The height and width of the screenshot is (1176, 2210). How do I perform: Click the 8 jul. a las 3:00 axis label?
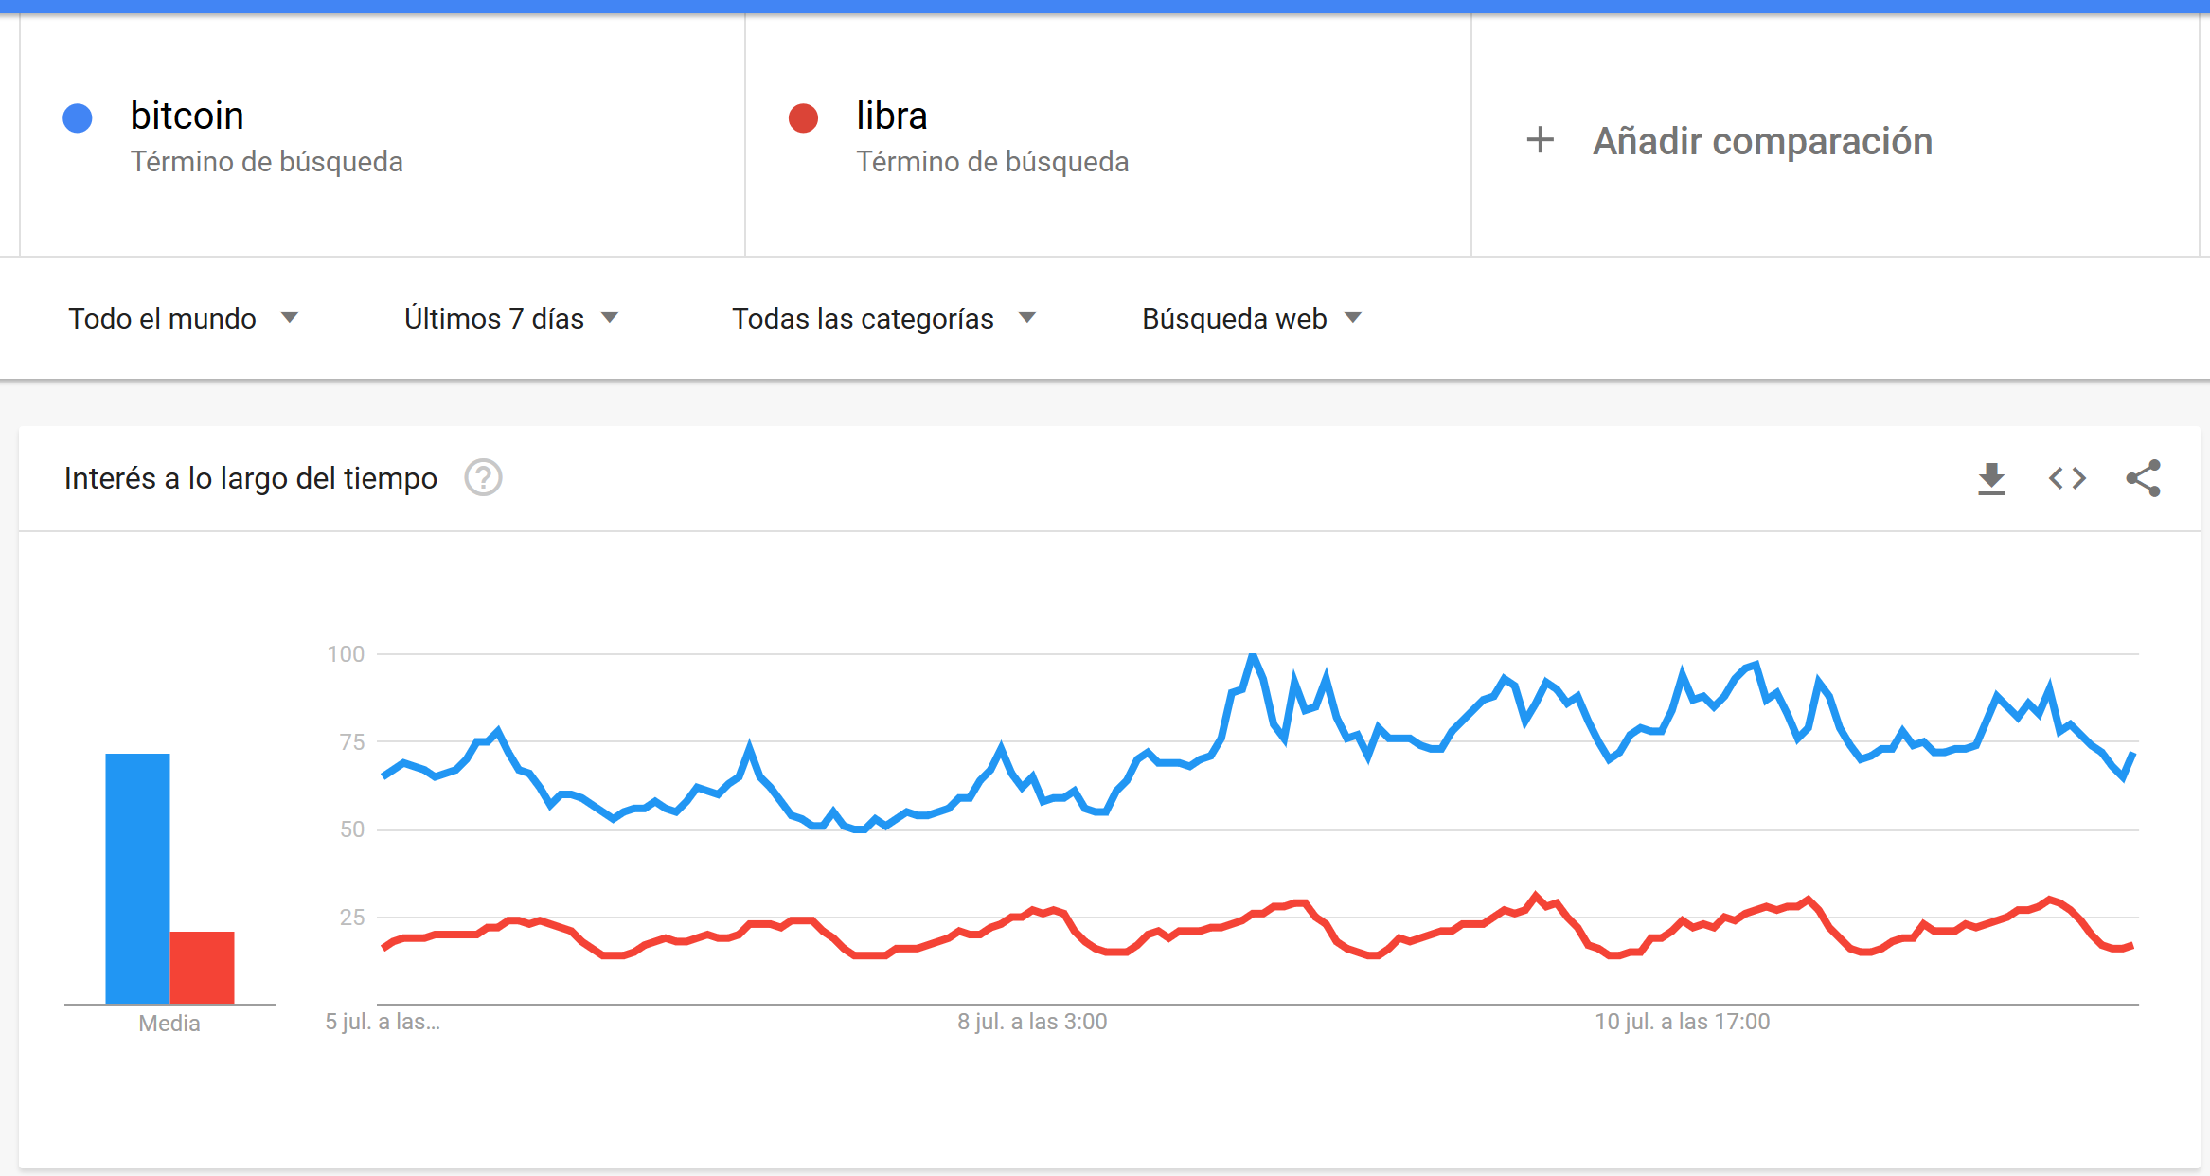pos(1032,1022)
